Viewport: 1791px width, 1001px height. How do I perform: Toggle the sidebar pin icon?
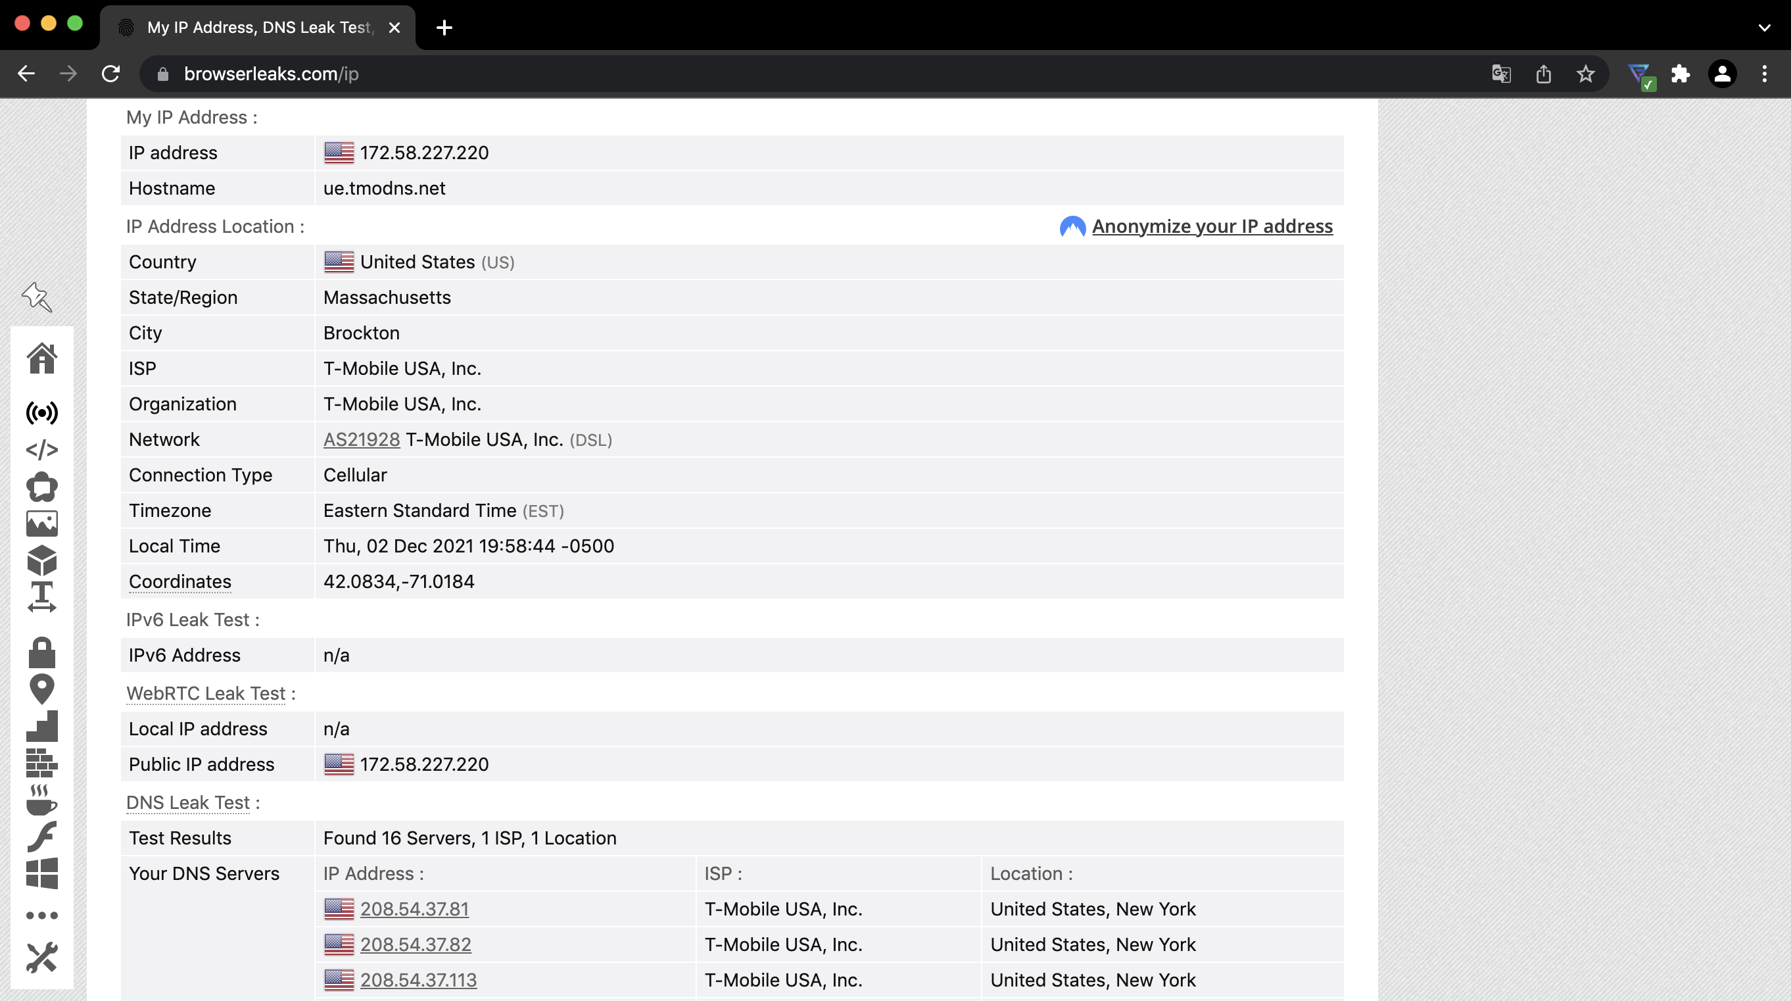click(x=37, y=297)
